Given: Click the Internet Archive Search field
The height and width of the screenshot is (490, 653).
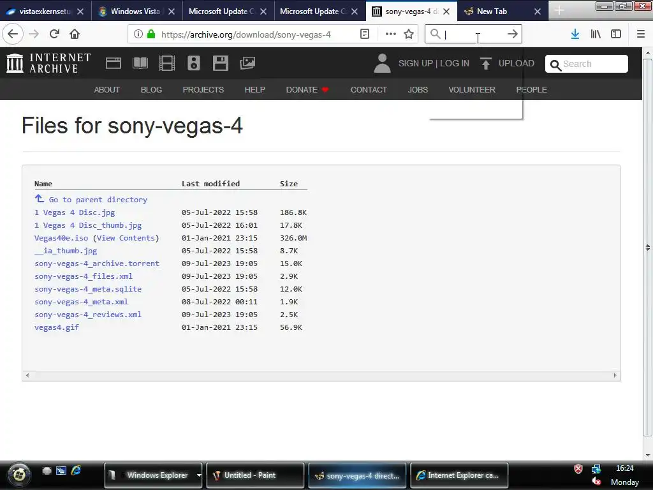Looking at the screenshot, I should 587,64.
